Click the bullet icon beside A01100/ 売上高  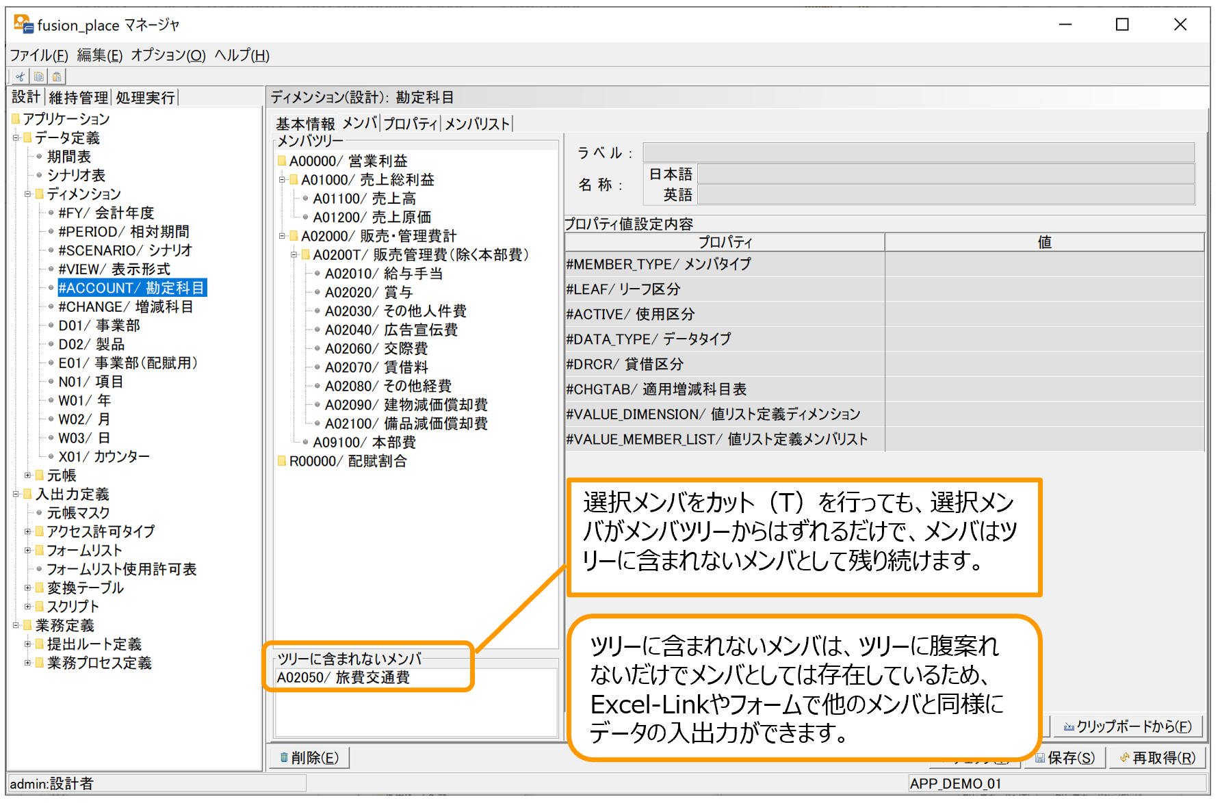(x=305, y=198)
